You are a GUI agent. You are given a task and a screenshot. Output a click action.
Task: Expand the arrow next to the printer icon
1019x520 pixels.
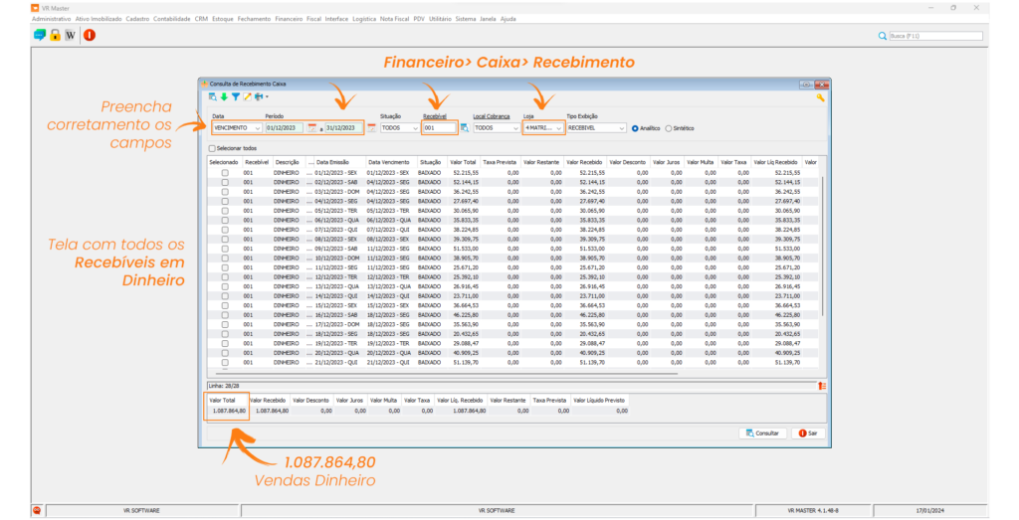click(x=267, y=97)
